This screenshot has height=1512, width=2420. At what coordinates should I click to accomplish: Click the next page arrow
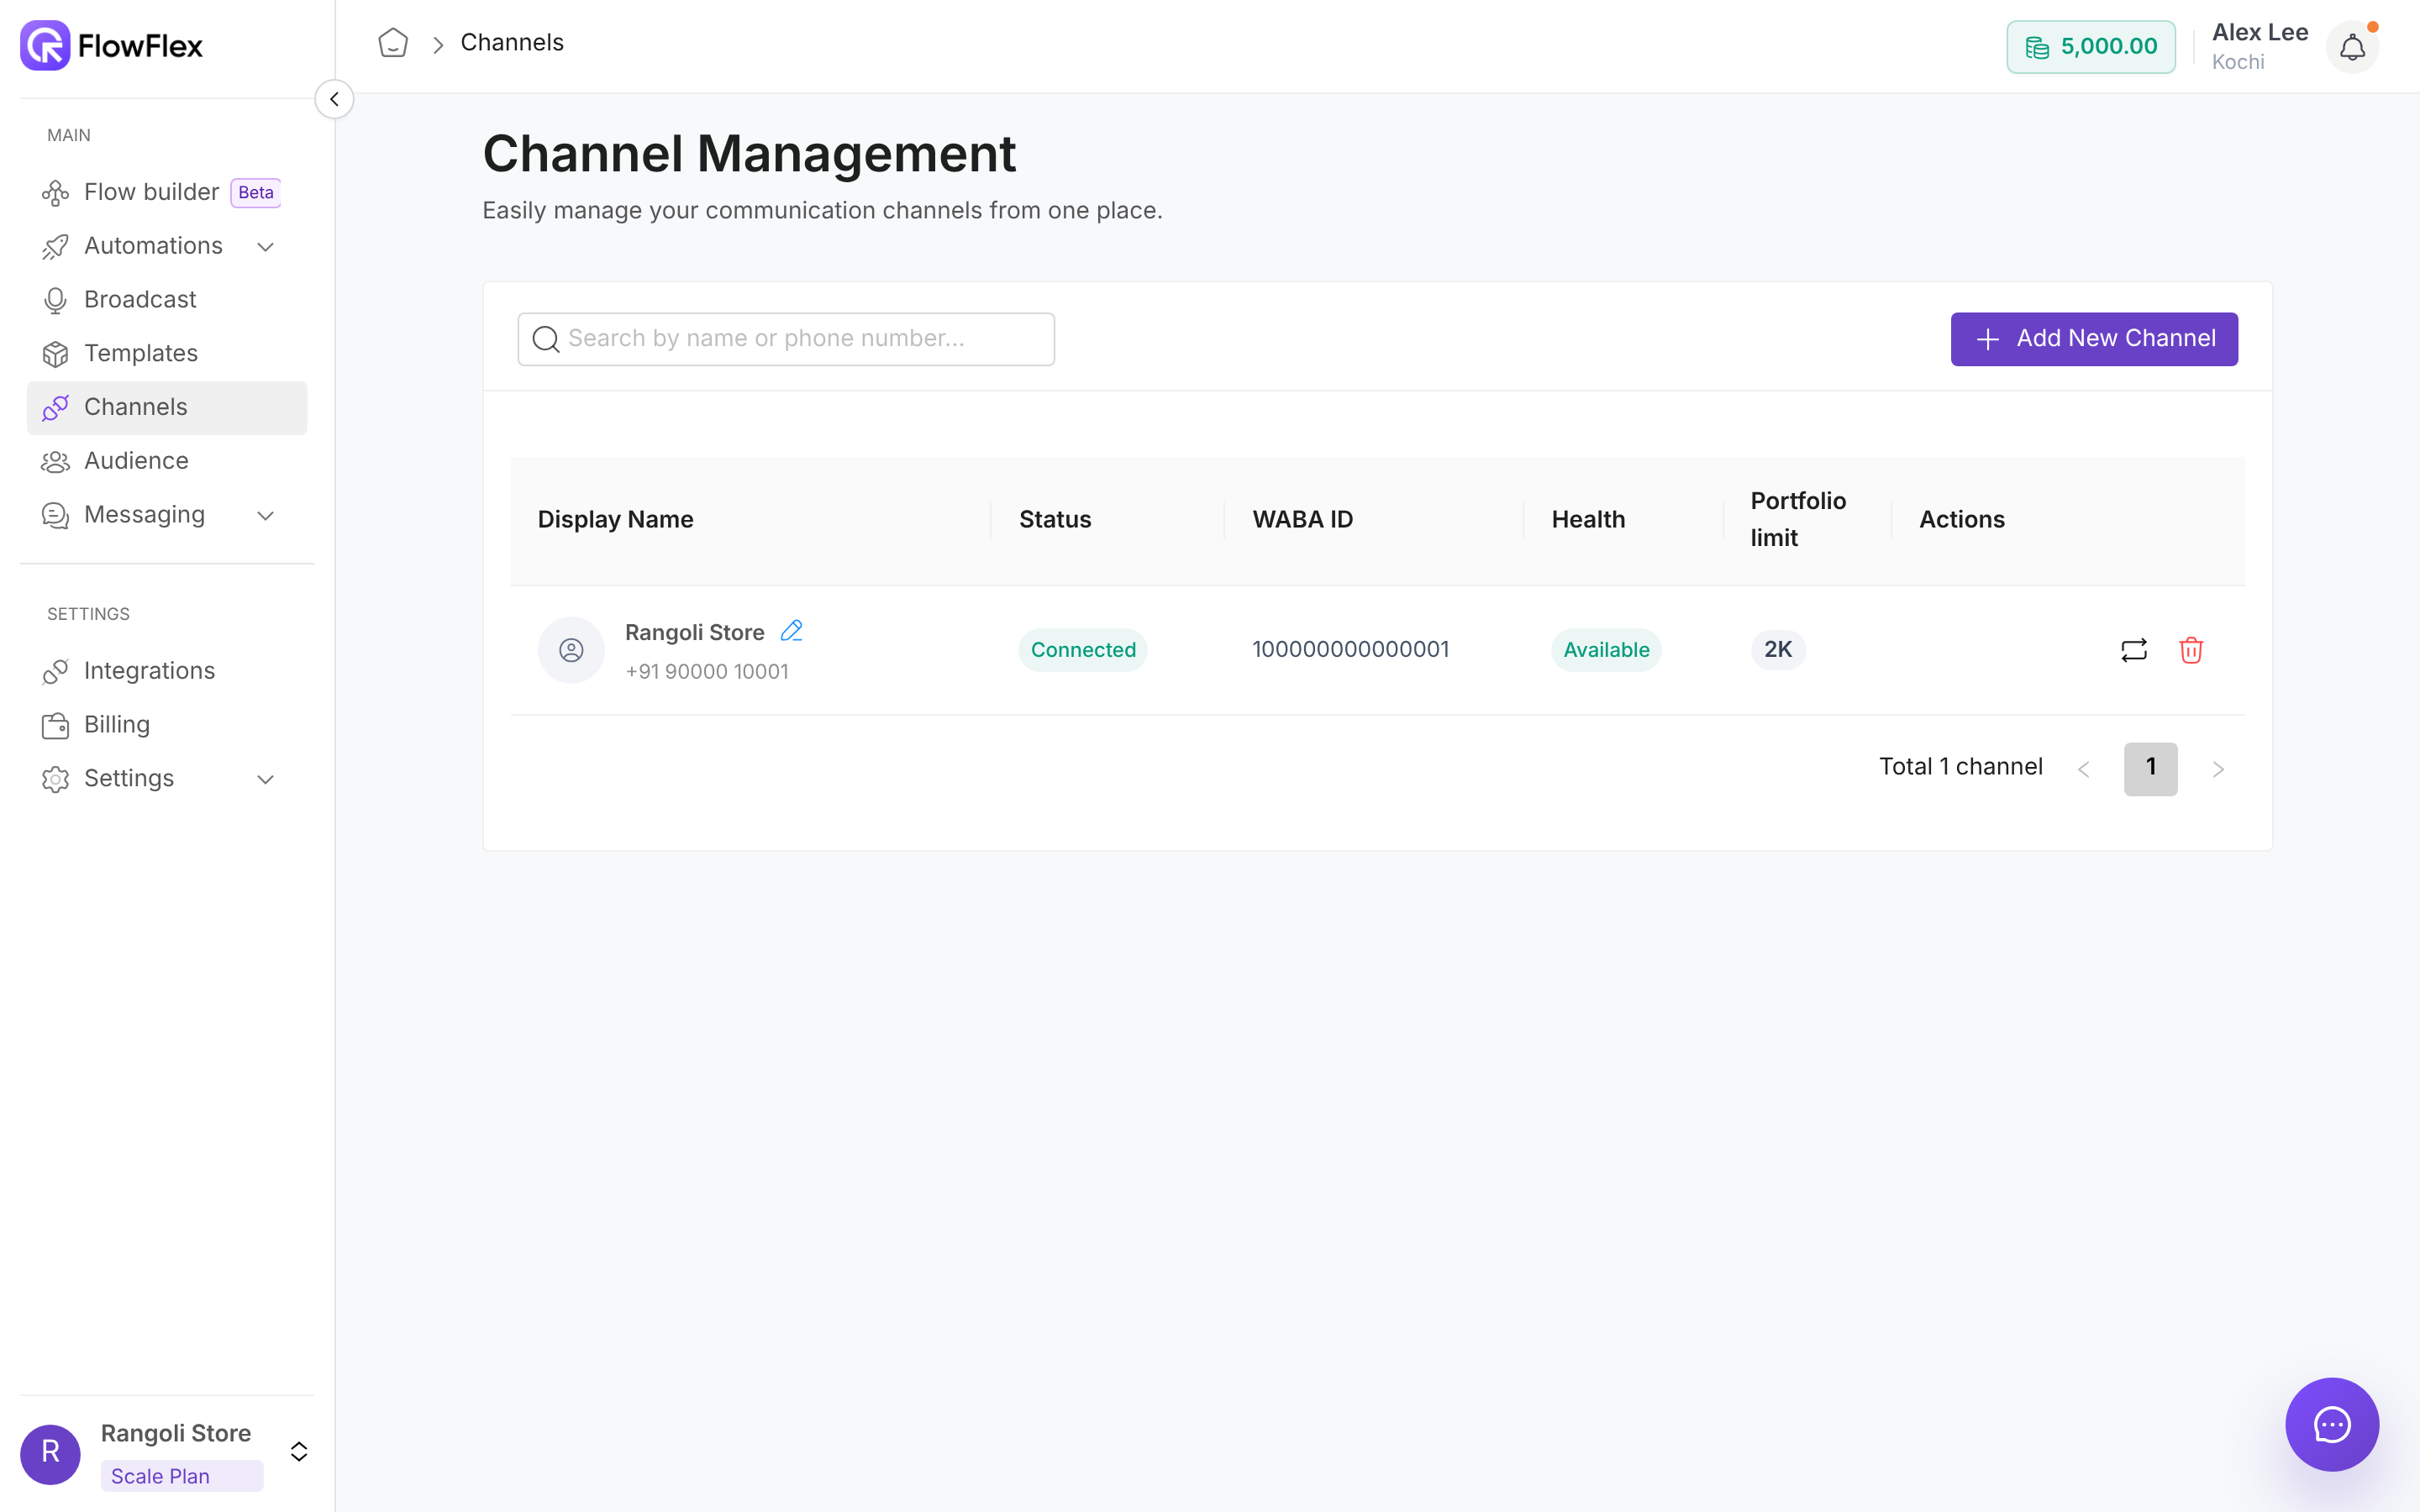[x=2217, y=769]
